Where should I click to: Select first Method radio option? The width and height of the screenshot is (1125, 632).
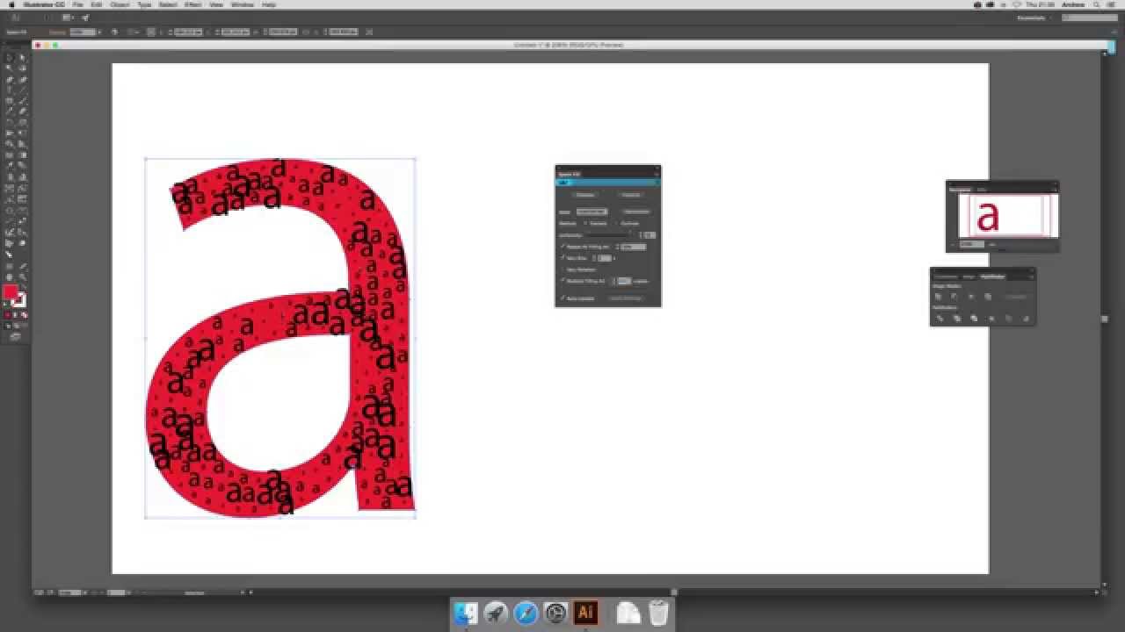(x=585, y=223)
